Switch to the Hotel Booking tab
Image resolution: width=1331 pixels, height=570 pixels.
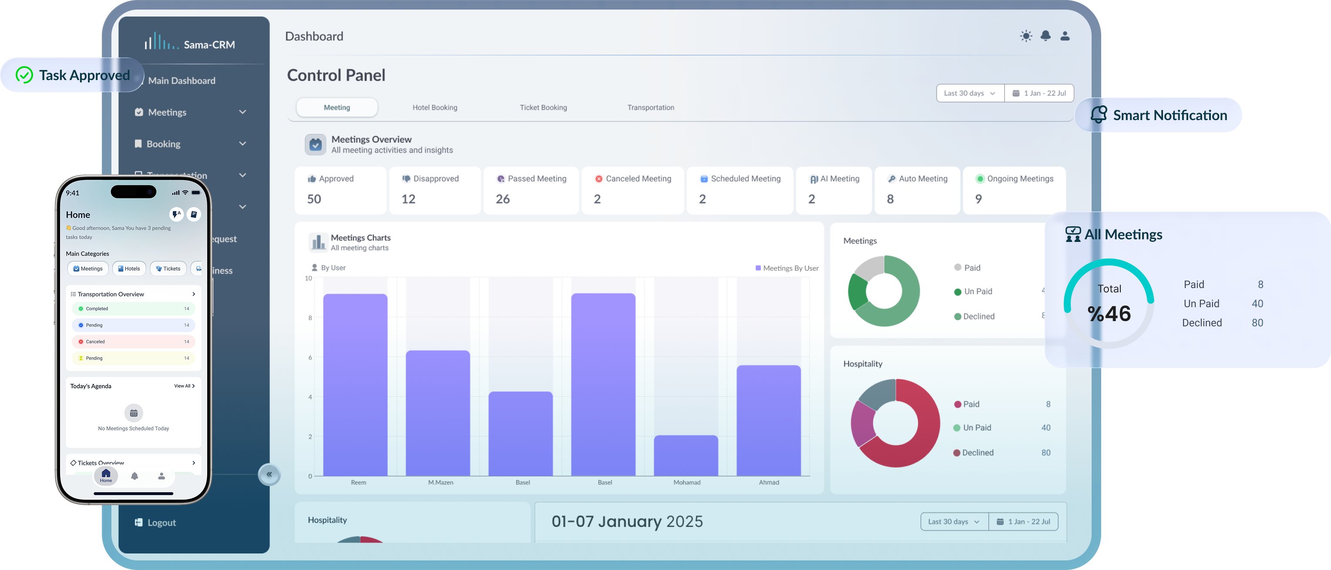point(434,107)
